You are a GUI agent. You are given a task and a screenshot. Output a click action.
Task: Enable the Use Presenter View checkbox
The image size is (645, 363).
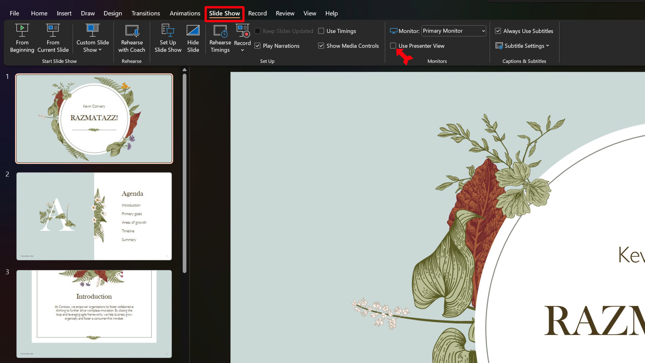click(393, 46)
